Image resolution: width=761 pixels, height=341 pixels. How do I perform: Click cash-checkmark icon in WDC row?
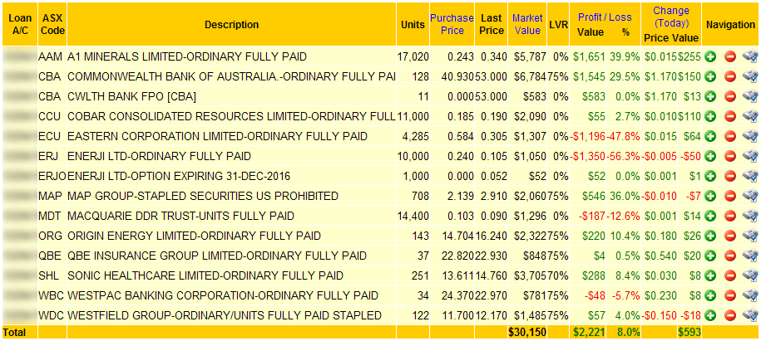(x=750, y=315)
